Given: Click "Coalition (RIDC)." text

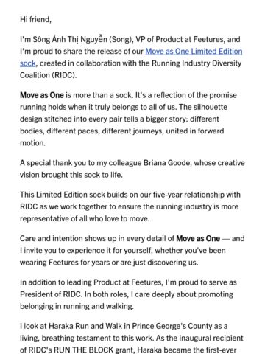Looking at the screenshot, I should pyautogui.click(x=49, y=75).
